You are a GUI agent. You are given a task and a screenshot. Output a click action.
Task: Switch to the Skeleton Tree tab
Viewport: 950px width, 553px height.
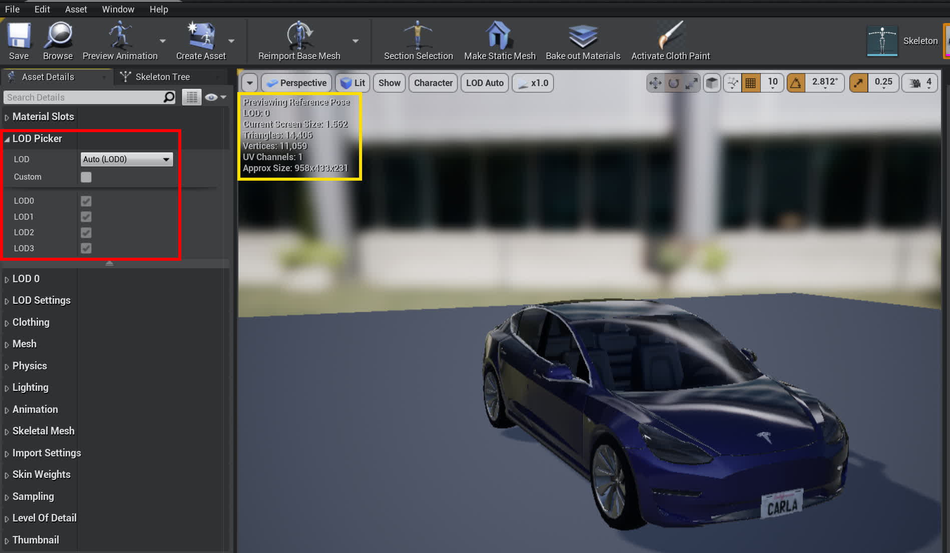162,77
